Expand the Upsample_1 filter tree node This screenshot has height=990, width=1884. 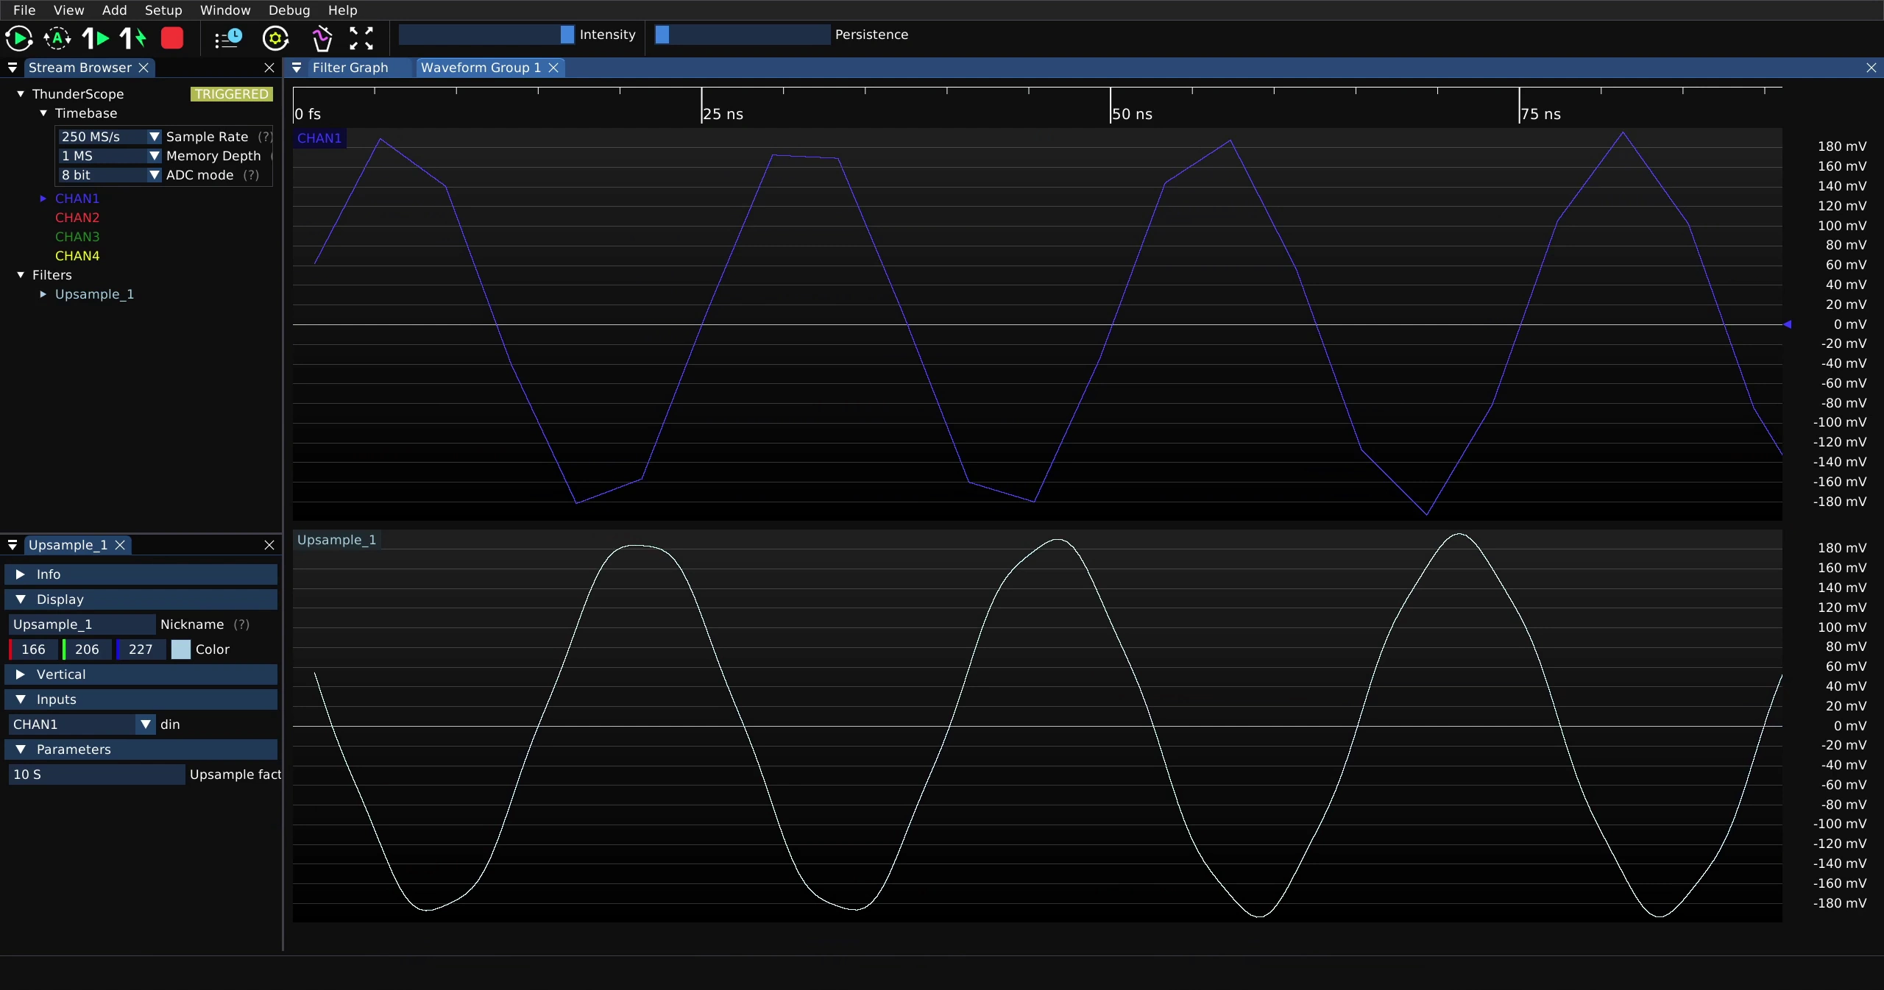click(43, 294)
